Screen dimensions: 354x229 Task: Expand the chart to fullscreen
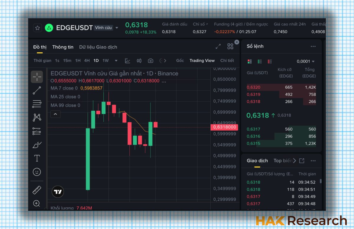click(218, 46)
